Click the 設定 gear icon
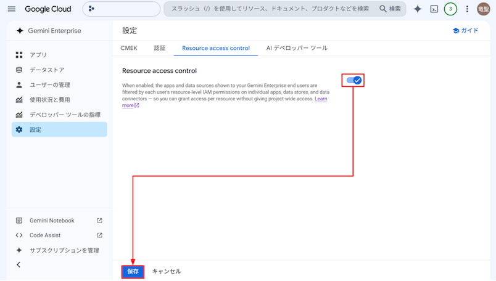This screenshot has height=281, width=496. click(19, 129)
